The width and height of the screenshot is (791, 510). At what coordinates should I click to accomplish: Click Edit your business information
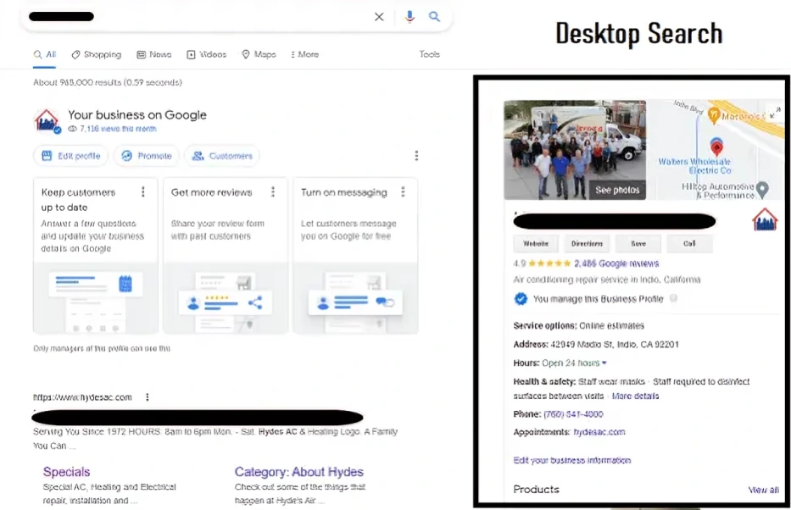572,460
